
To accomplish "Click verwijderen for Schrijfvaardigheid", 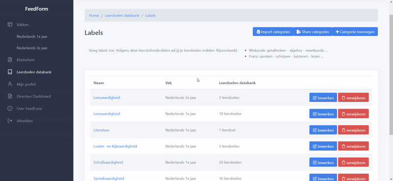I will point(353,162).
